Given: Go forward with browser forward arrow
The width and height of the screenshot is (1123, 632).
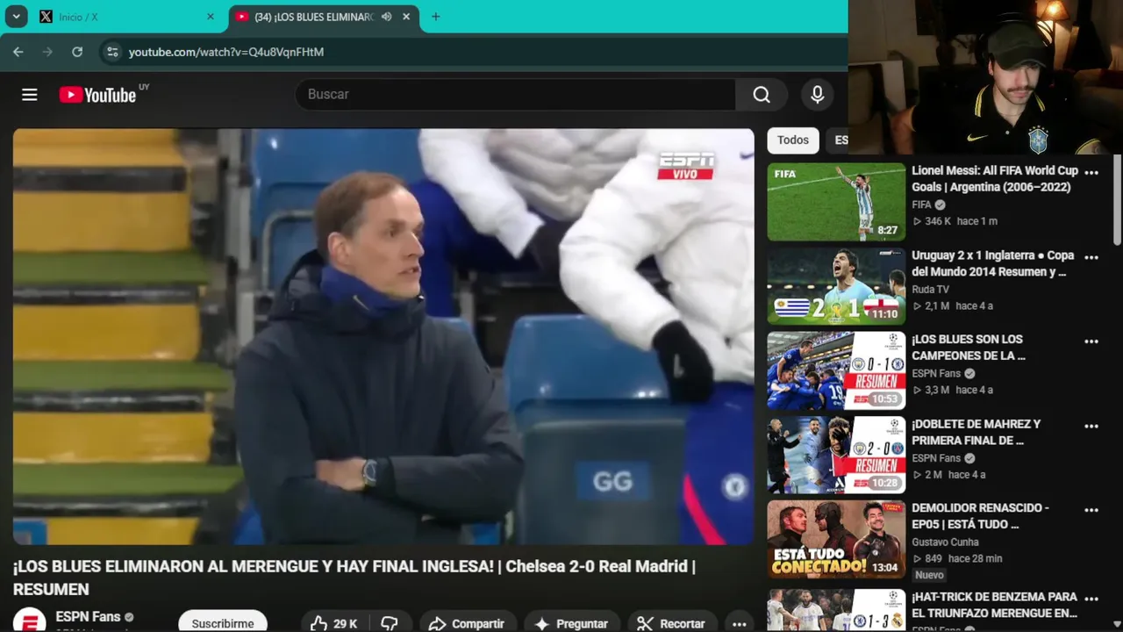Looking at the screenshot, I should (x=47, y=52).
